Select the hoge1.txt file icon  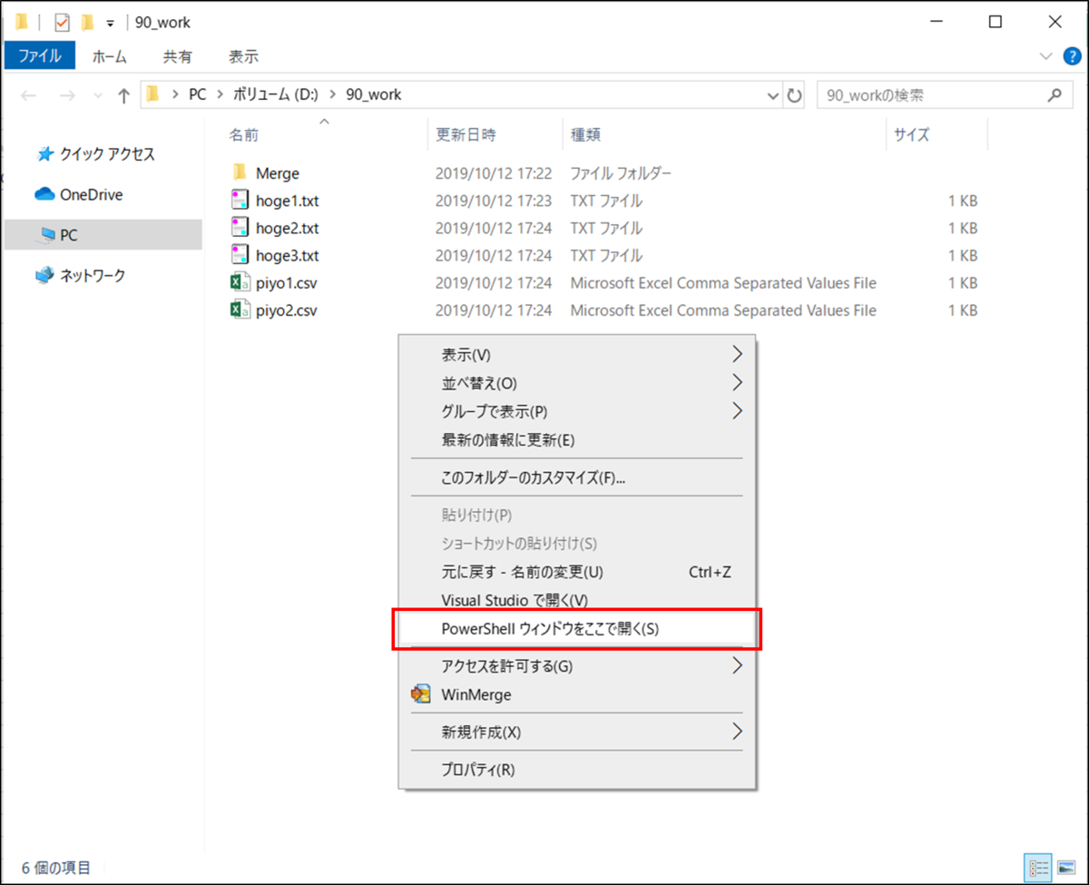240,201
